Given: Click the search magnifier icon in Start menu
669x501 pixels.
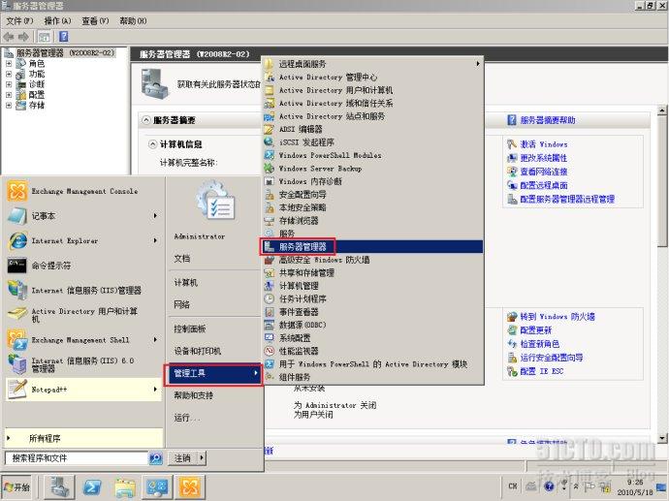Looking at the screenshot, I should [x=156, y=458].
